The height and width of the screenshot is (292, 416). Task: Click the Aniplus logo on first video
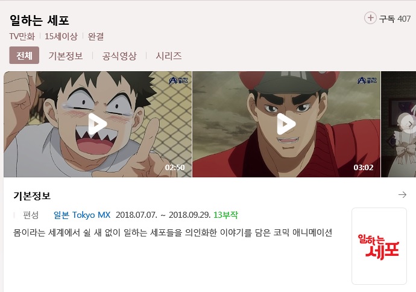click(178, 80)
